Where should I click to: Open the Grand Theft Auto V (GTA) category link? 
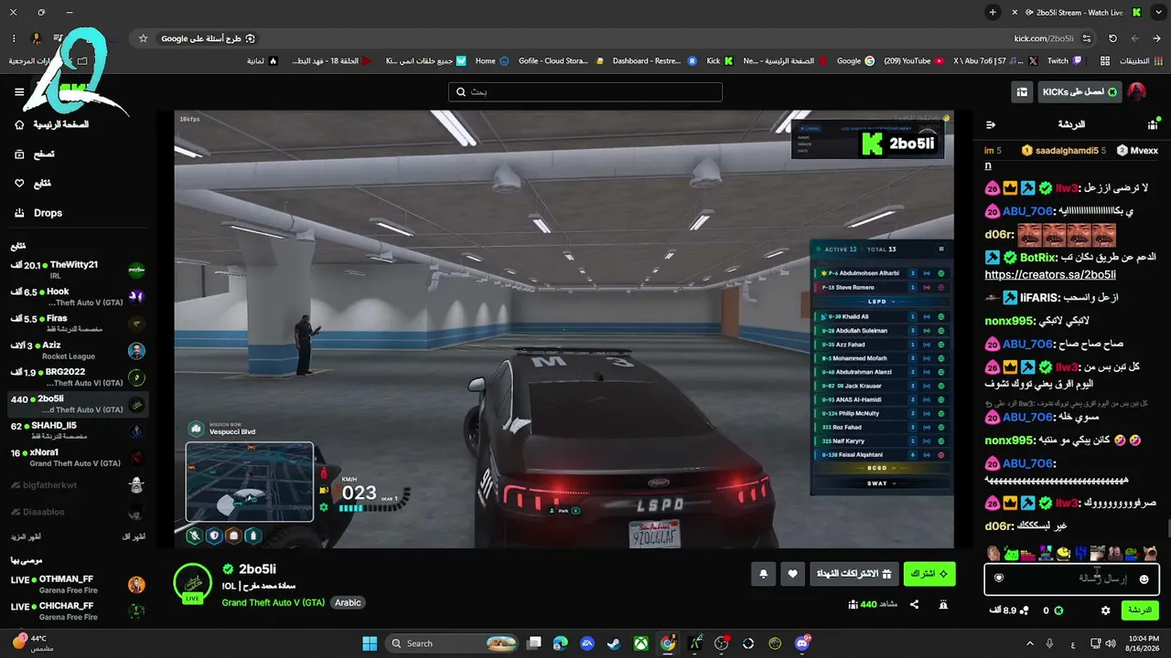(273, 603)
